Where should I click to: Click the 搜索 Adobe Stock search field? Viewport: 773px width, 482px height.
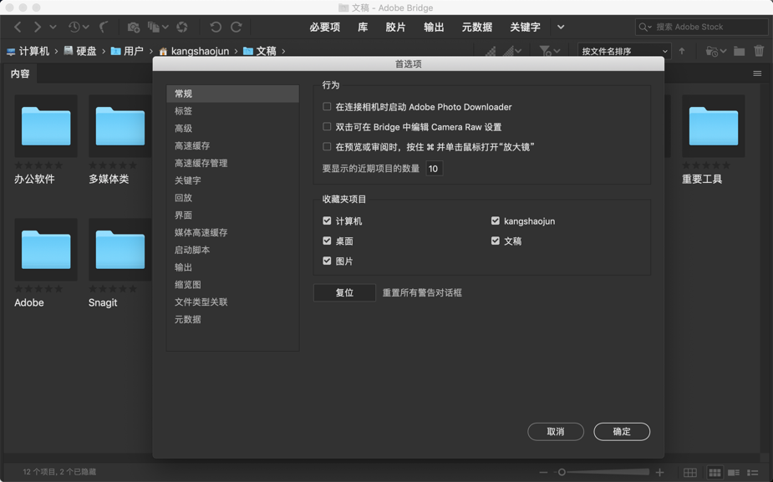click(x=701, y=27)
